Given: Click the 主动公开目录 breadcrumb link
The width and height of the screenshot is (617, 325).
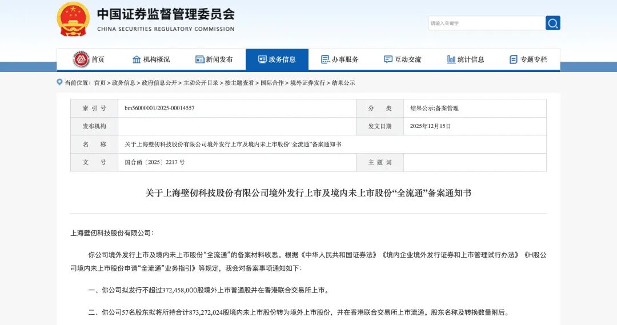Looking at the screenshot, I should point(201,83).
